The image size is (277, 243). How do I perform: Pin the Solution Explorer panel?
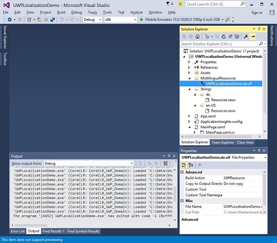click(x=259, y=29)
